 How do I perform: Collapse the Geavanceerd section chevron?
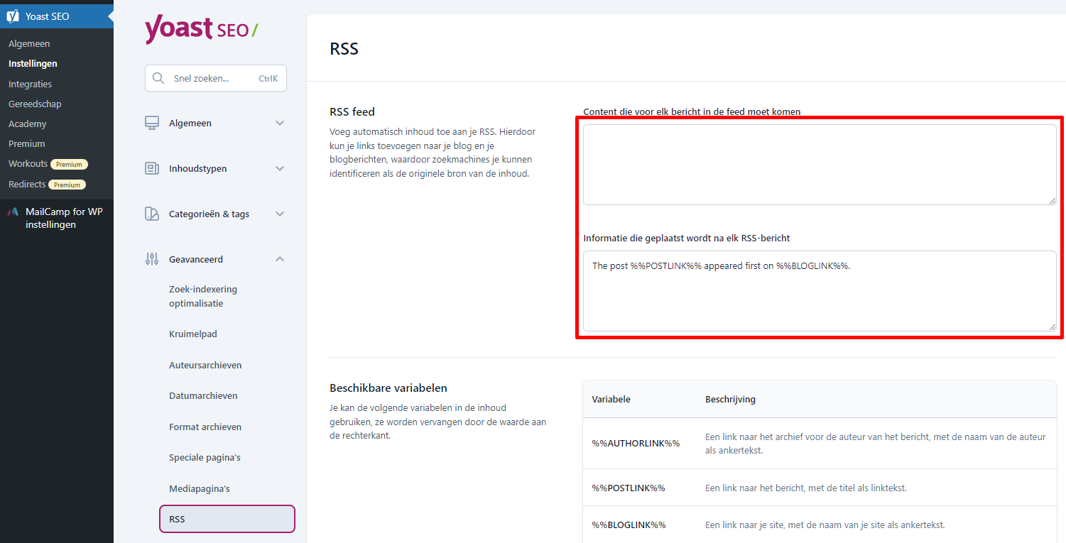pos(280,259)
